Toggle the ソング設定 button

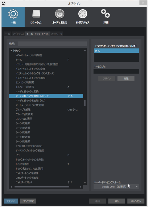(x=28, y=201)
